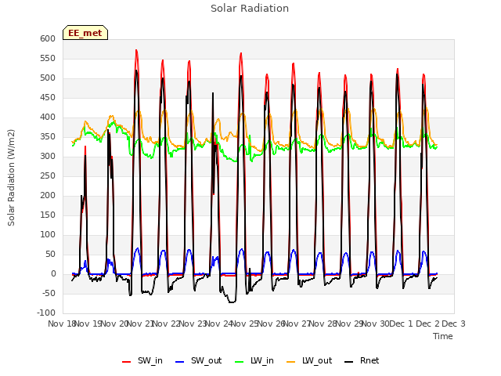Screen dimensions: 501x376
Task: Click the Nov 30 x-axis tick label
Action: pyautogui.click(x=377, y=324)
